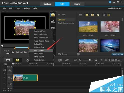The width and height of the screenshot is (124, 93).
Task: Switch to Storyboard view icon
Action: [x=8, y=60]
